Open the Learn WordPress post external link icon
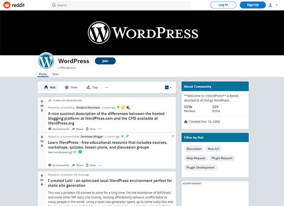 click(x=173, y=136)
